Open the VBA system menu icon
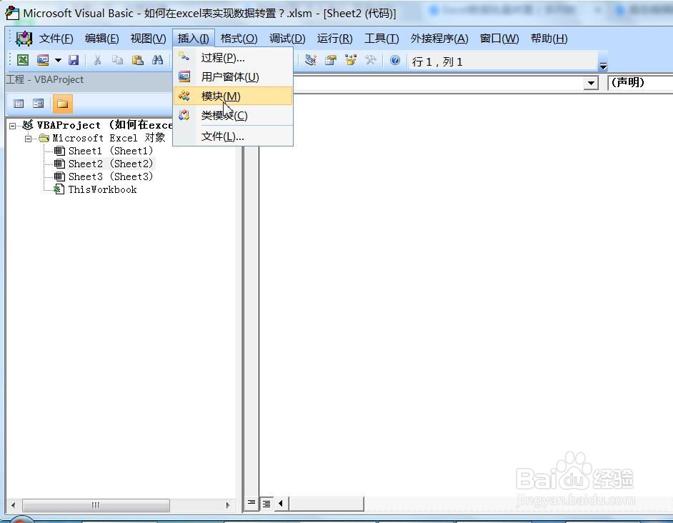 click(24, 39)
